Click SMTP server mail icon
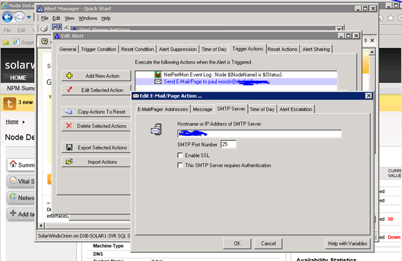The height and width of the screenshot is (261, 402). (156, 129)
